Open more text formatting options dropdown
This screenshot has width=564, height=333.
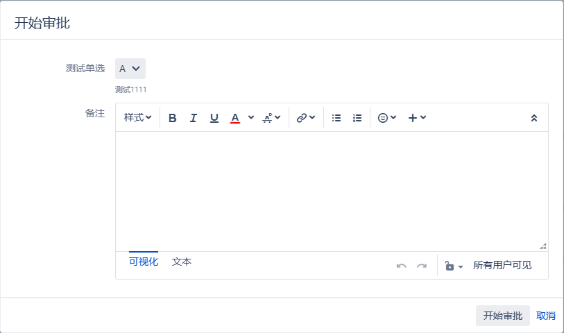(x=271, y=118)
